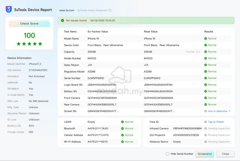This screenshot has height=161, width=240.
Task: Click Cellular Address row Normal check icon
Action: [122, 135]
